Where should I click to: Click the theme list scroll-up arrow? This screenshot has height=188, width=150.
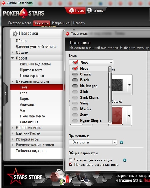click(x=110, y=67)
